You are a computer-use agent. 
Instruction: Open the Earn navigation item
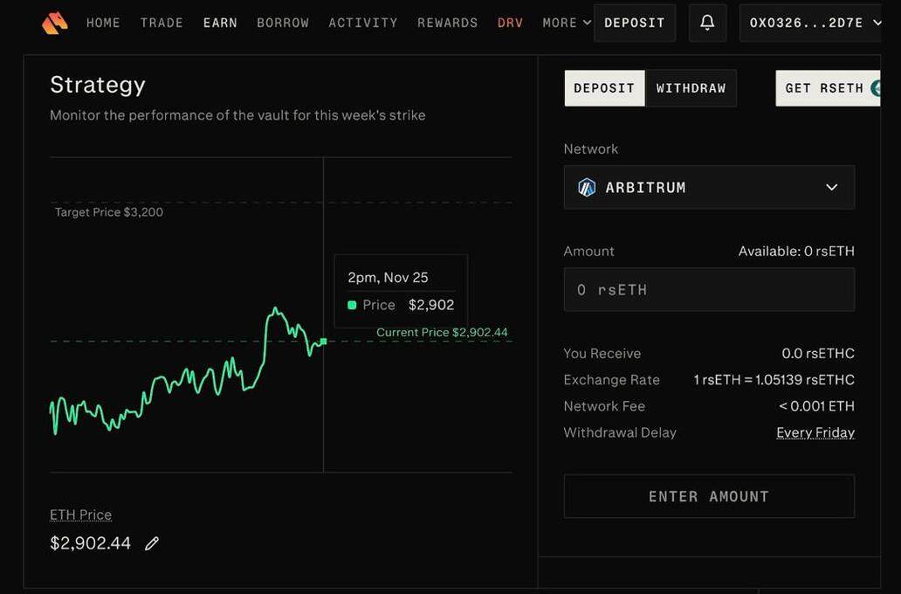[x=220, y=23]
